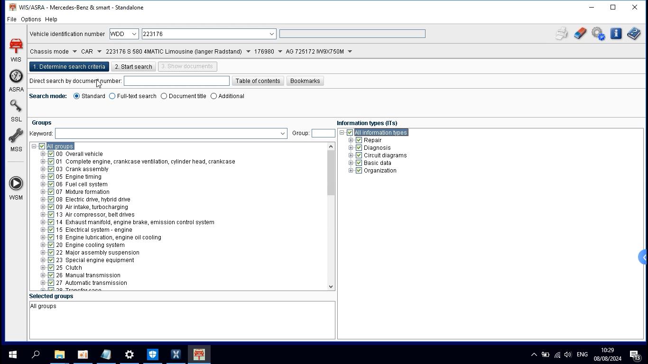The height and width of the screenshot is (364, 648).
Task: Select Additional search mode
Action: click(x=214, y=96)
